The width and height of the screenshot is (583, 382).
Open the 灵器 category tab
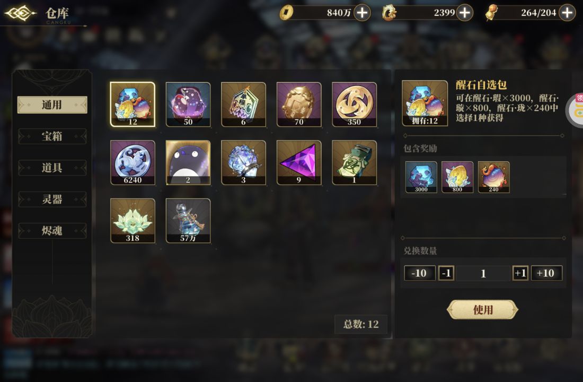tap(52, 199)
